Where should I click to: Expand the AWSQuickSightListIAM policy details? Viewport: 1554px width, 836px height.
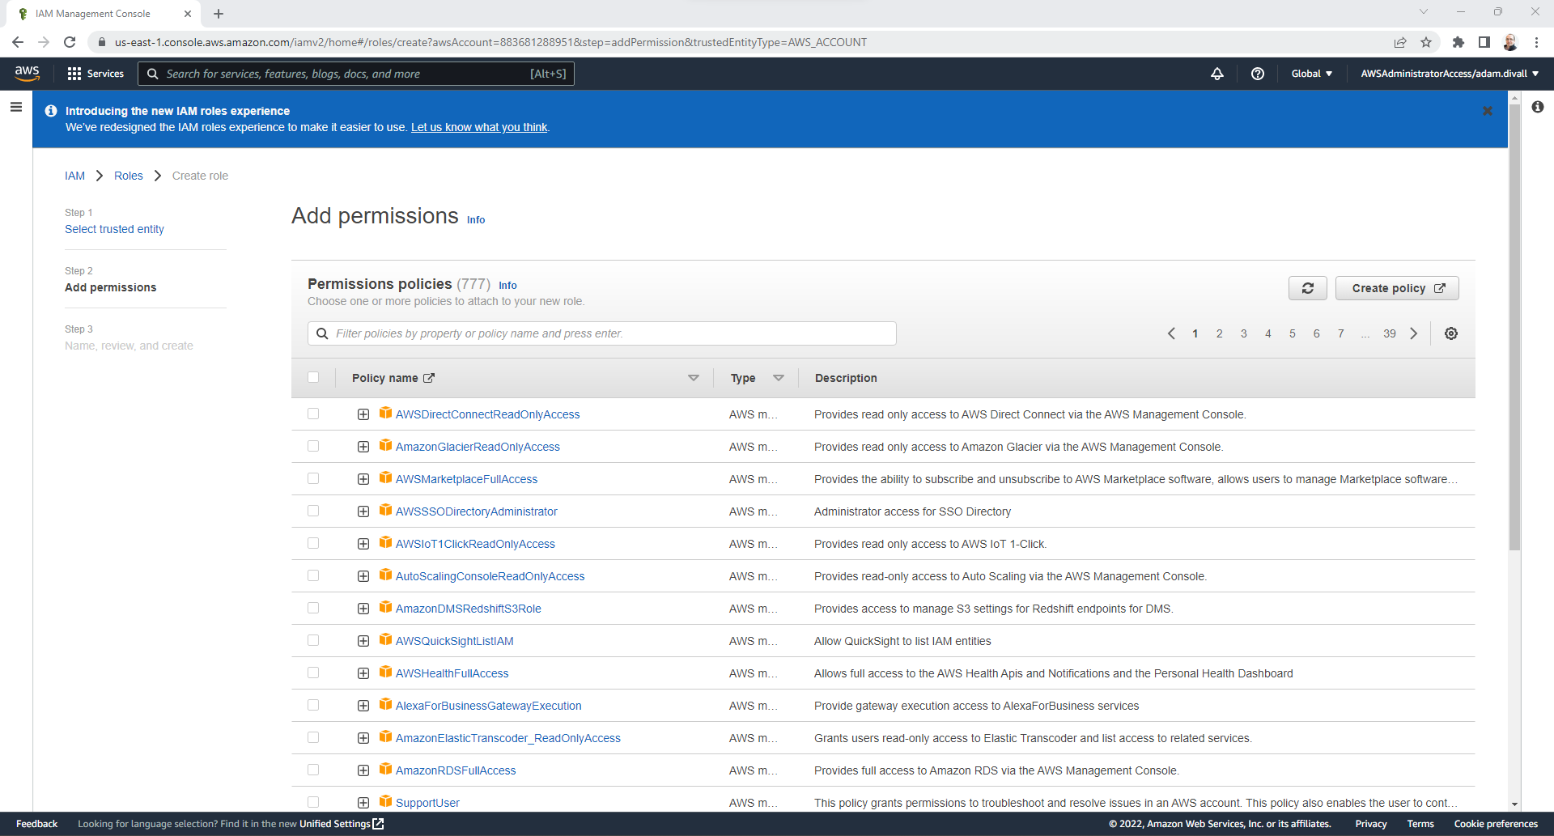pos(363,641)
